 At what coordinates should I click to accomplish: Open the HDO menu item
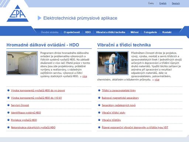click(x=88, y=32)
